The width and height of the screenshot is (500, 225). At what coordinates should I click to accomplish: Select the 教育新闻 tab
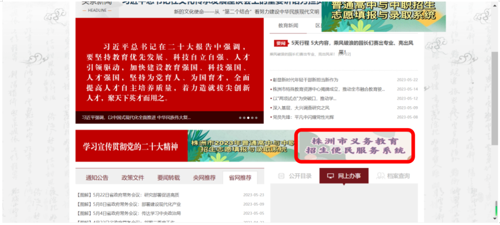pyautogui.click(x=288, y=25)
